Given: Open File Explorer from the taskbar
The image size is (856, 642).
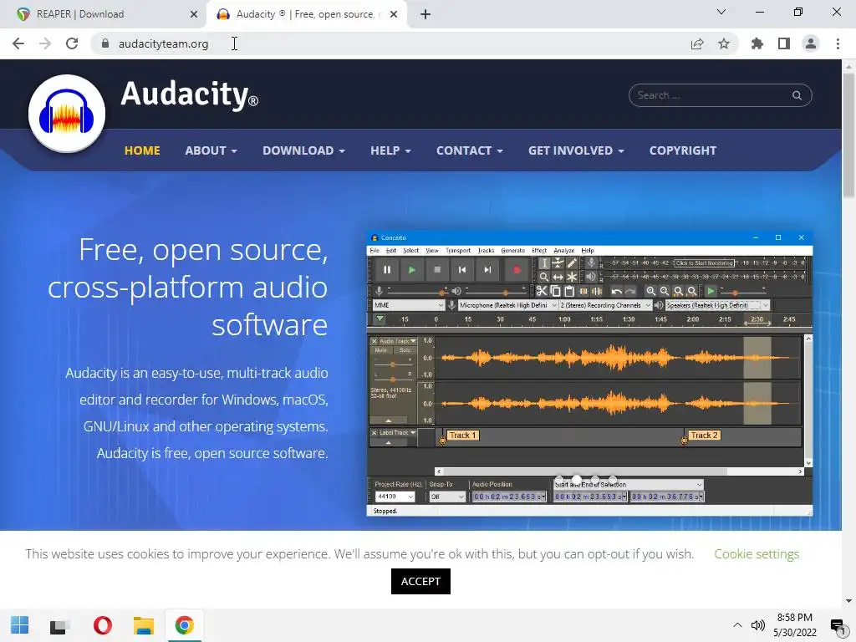Looking at the screenshot, I should point(144,625).
